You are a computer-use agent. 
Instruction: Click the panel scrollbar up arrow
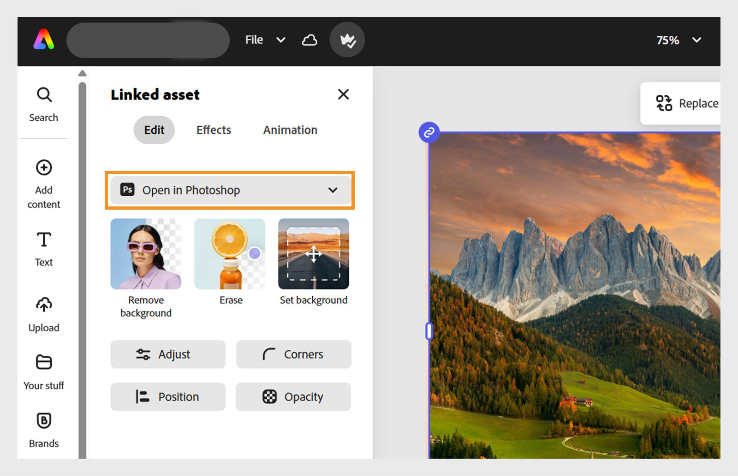tap(82, 73)
